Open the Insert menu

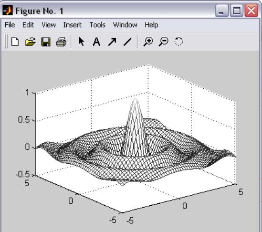tap(73, 25)
